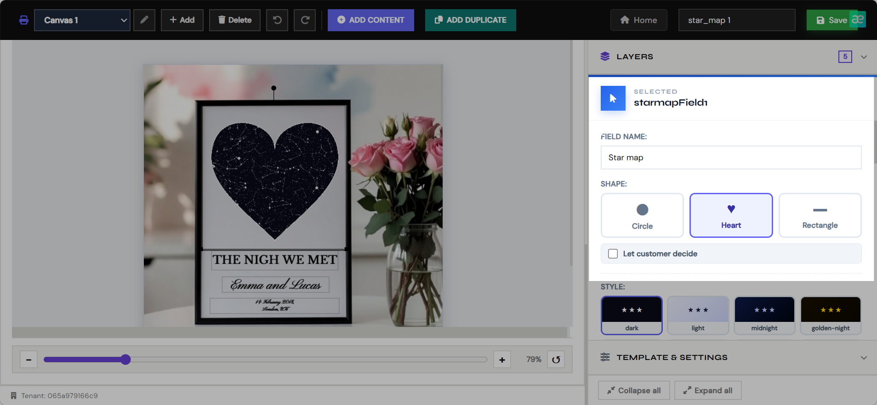Viewport: 877px width, 405px height.
Task: Click the zoom slider handle
Action: [125, 360]
